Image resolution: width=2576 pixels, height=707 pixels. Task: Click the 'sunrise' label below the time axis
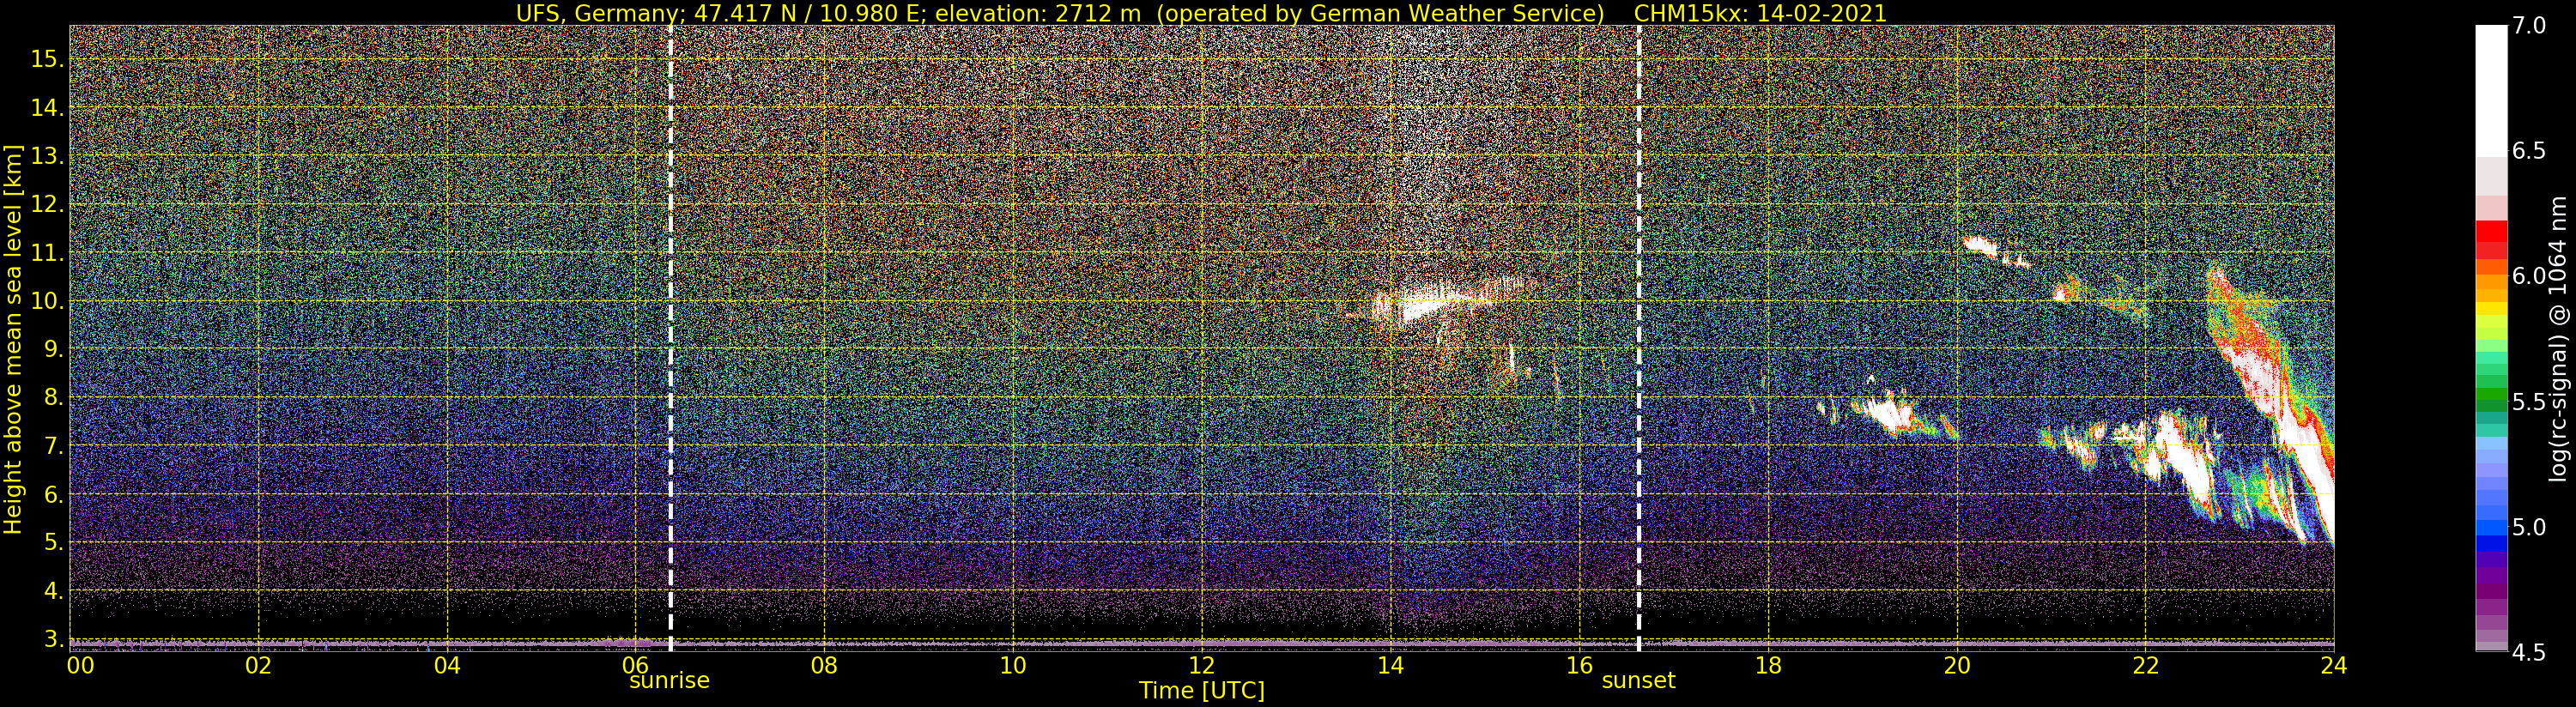point(669,681)
